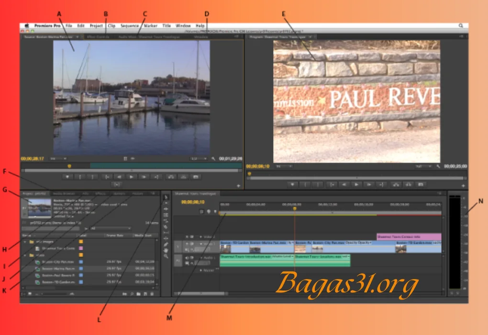Click the trash icon to clear selected clips
488x335 pixels.
152,294
